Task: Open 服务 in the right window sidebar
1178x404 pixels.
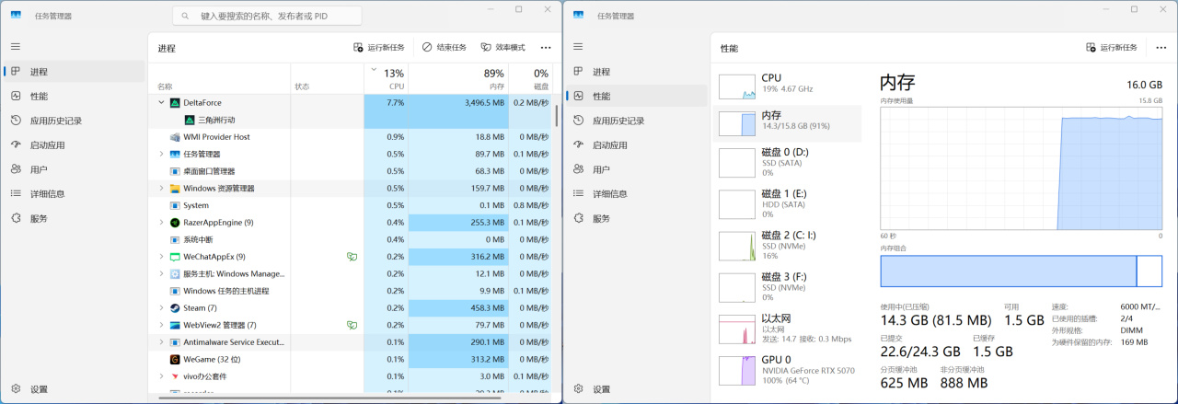Action: 636,219
